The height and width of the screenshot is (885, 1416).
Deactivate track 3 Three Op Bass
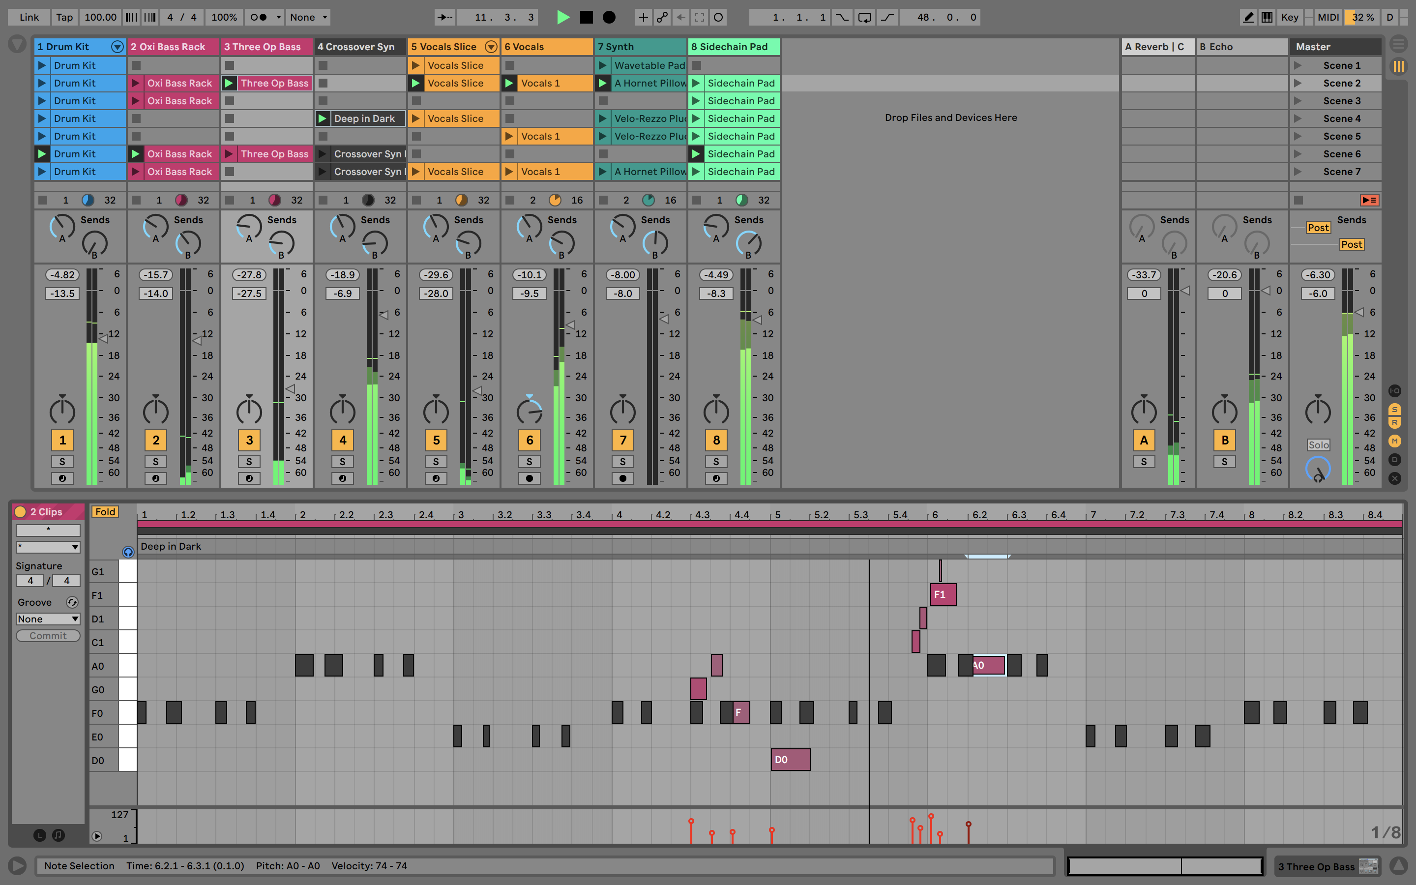(x=249, y=440)
